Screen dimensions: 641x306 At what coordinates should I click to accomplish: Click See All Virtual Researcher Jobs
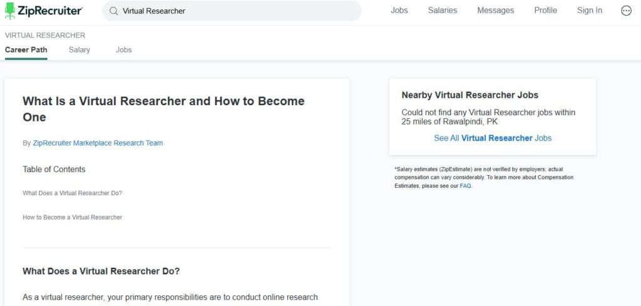click(493, 138)
